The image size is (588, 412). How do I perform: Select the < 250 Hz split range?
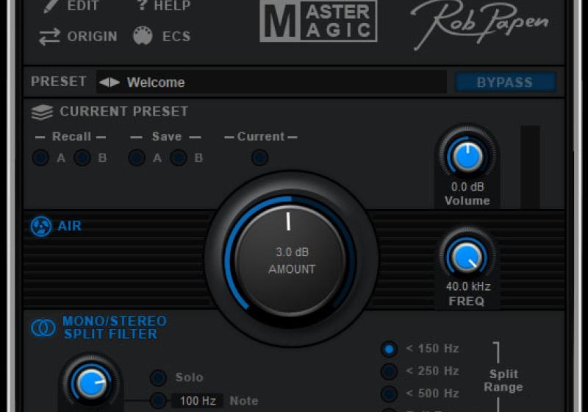[x=389, y=372]
